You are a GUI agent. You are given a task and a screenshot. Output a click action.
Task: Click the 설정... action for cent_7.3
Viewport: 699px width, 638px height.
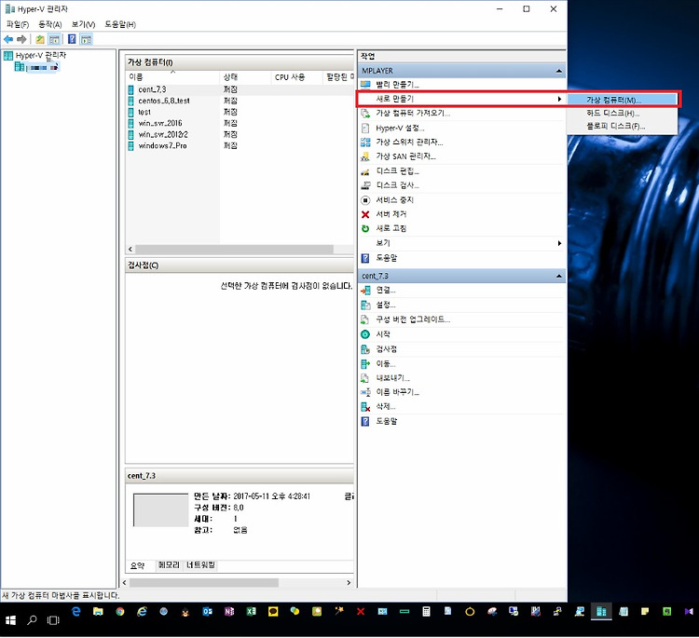click(386, 305)
